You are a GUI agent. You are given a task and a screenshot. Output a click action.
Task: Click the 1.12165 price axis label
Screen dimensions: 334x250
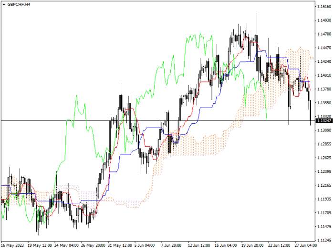[324, 185]
